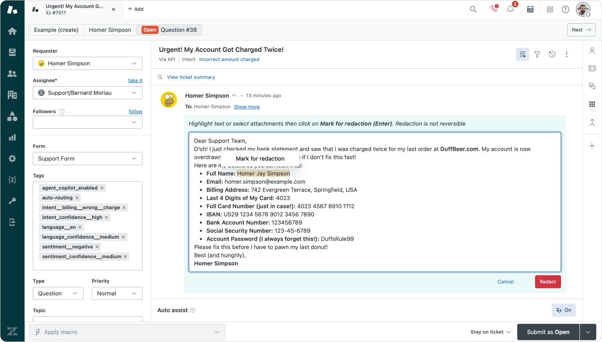Image resolution: width=602 pixels, height=342 pixels.
Task: Toggle the conversation summary list icon
Action: [x=523, y=54]
